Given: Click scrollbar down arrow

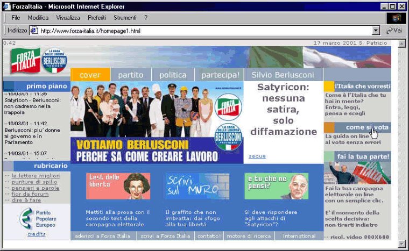Looking at the screenshot, I should click(401, 243).
